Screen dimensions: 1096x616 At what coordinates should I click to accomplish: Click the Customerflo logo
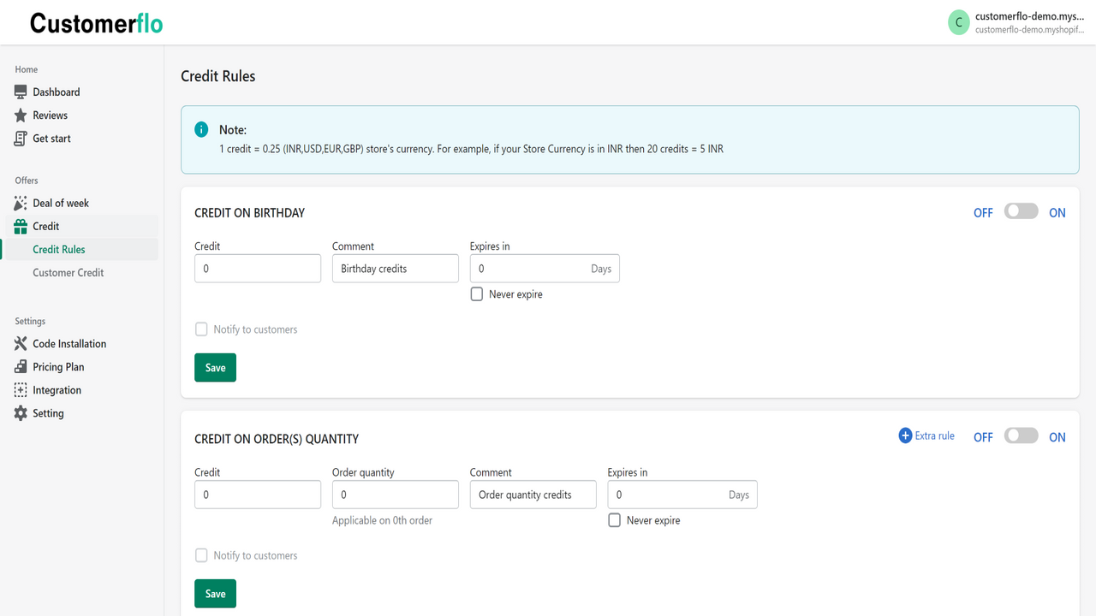96,23
